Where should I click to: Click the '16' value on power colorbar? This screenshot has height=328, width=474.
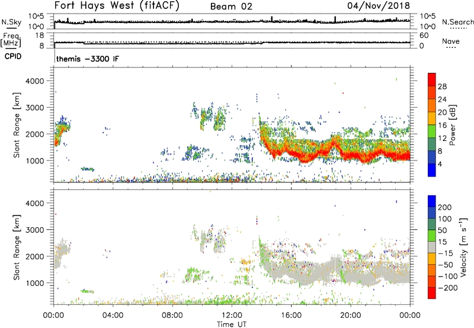pos(442,126)
